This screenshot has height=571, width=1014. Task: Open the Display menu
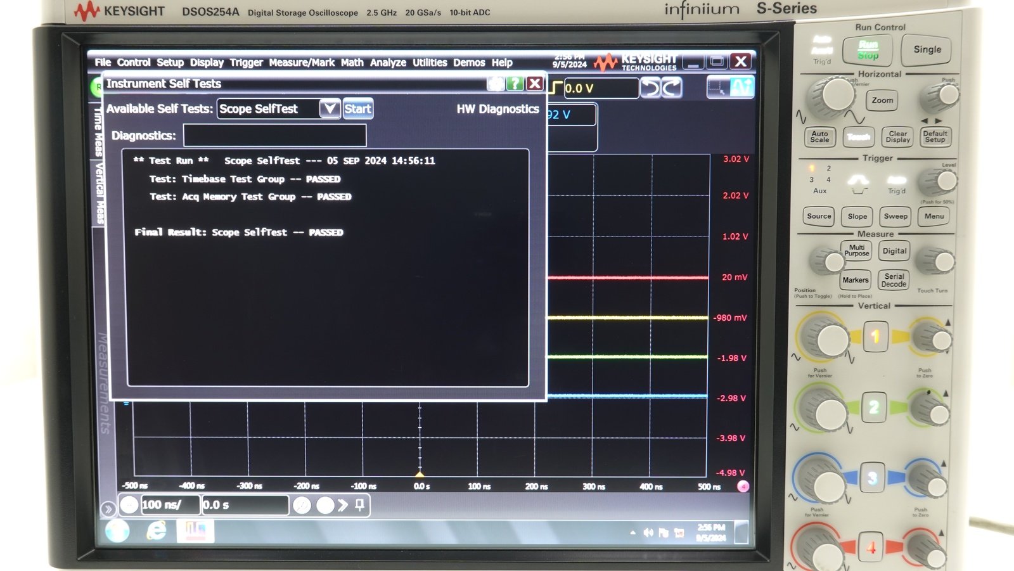point(207,62)
